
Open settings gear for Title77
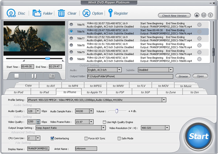(x=199, y=38)
